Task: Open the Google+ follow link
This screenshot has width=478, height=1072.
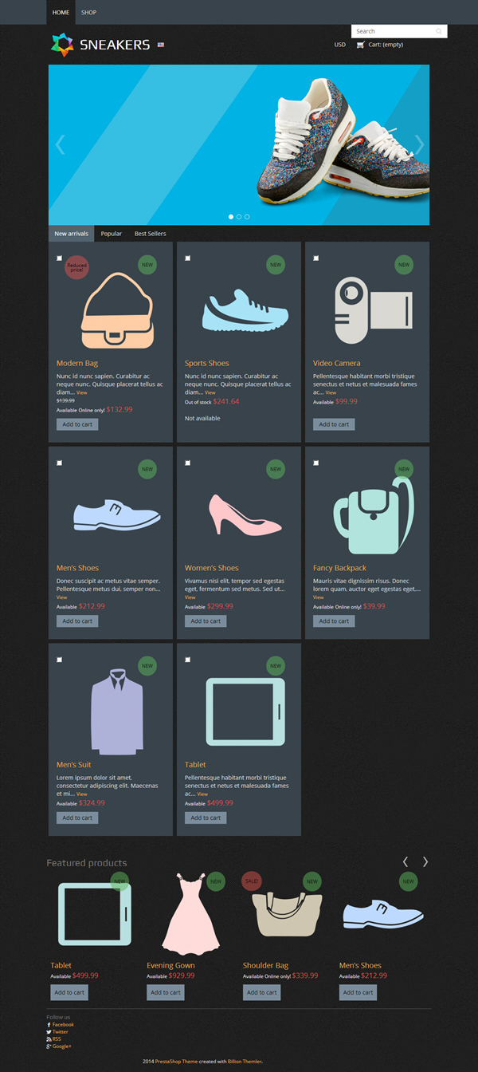Action: point(62,1046)
